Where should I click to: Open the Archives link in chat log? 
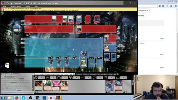point(21,79)
